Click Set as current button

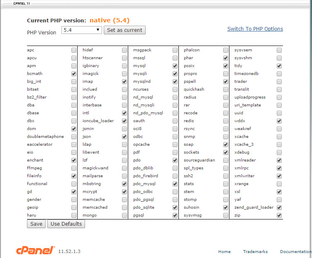tap(124, 30)
